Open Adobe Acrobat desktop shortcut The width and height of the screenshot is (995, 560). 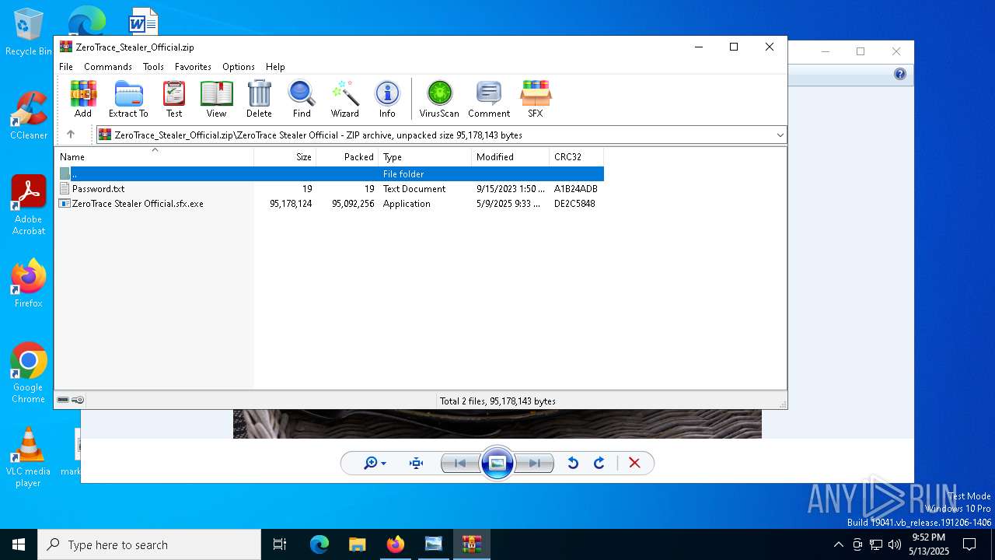(28, 205)
